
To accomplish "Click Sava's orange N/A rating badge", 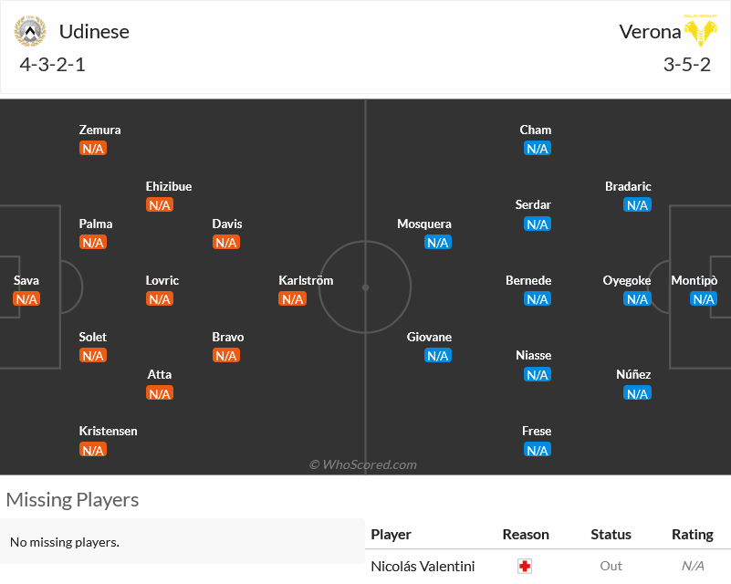I will pos(26,298).
